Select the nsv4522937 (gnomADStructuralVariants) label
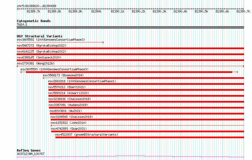The height and width of the screenshot is (160, 252). [87, 135]
